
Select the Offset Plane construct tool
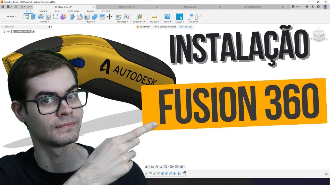pos(139,17)
